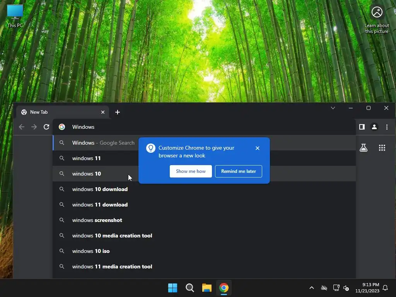
Task: Maximize the Chrome window
Action: pos(369,108)
